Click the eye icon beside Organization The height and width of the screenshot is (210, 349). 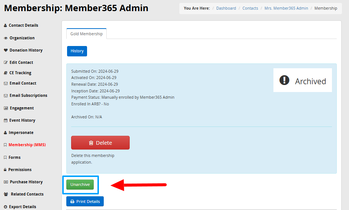[6, 38]
